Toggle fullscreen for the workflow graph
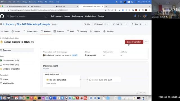 pyautogui.click(x=137, y=93)
